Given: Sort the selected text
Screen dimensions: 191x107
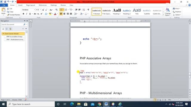Looking at the screenshot, I should [x=84, y=10].
